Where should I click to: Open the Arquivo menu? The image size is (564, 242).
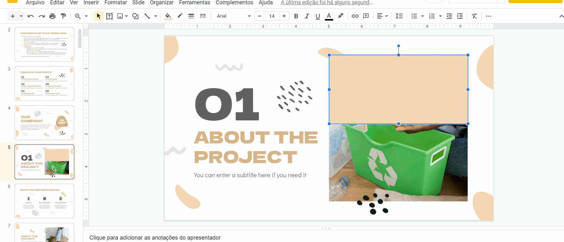click(x=35, y=3)
